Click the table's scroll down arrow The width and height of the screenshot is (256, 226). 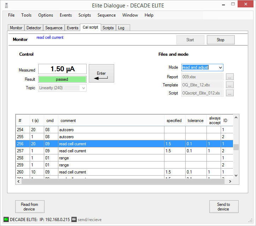click(236, 175)
